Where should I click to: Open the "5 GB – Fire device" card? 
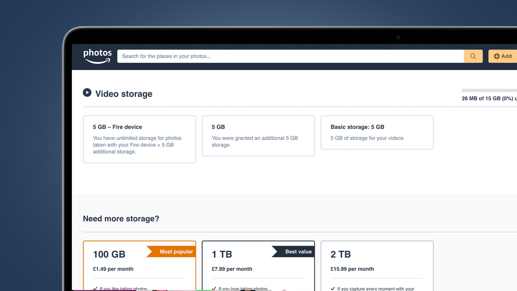click(x=140, y=139)
